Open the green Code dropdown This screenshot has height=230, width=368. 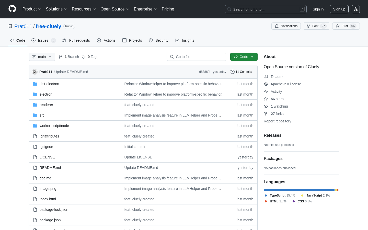(x=244, y=57)
